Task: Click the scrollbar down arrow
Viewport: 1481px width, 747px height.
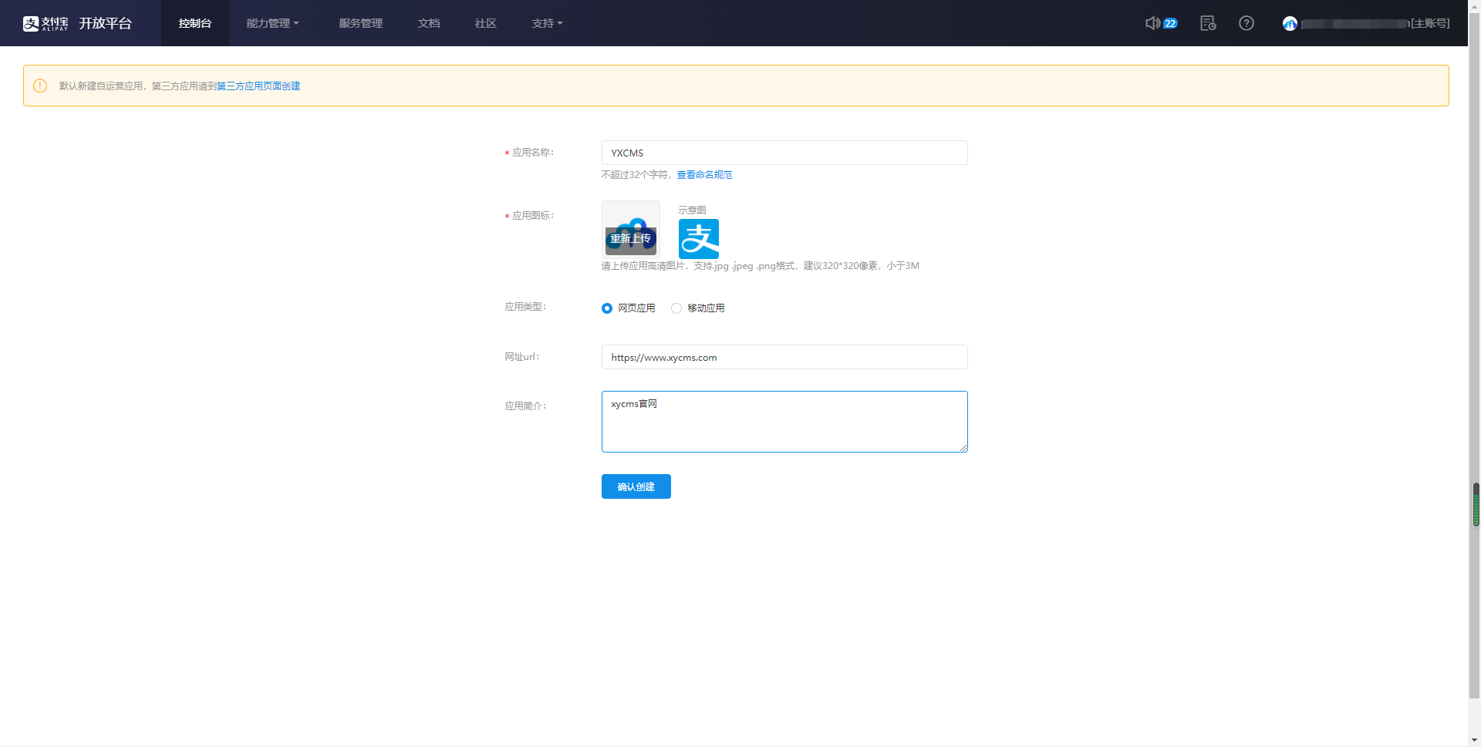Action: (1475, 740)
